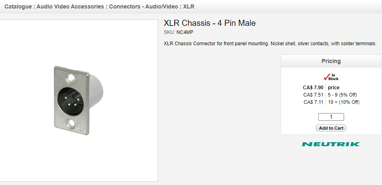Click the XLR Chassis - 4 Pin Male title
Viewport: 382px width, 185px height.
pyautogui.click(x=209, y=23)
